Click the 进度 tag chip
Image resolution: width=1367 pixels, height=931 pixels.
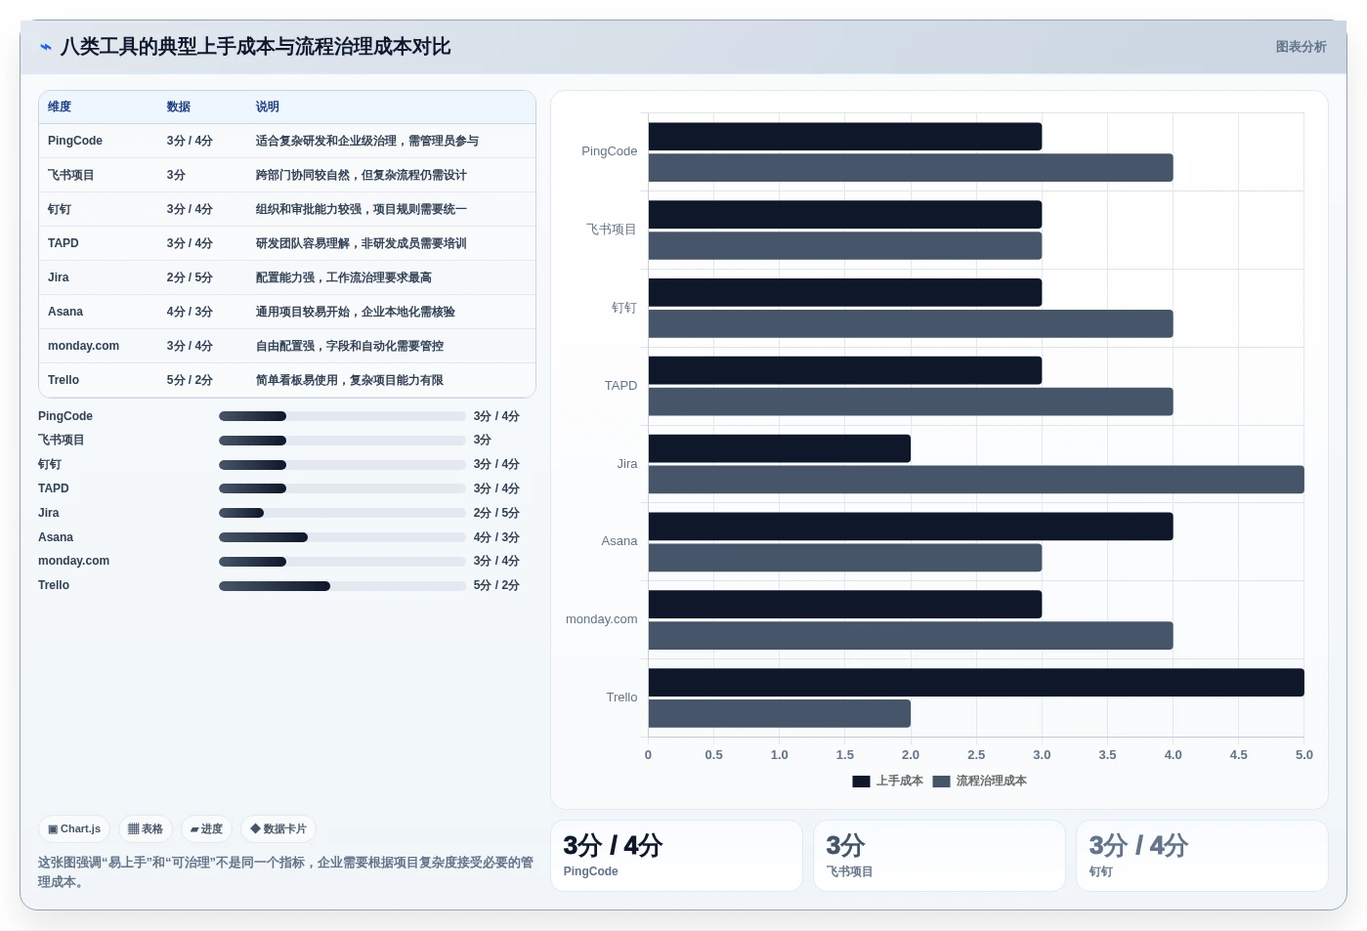click(206, 828)
